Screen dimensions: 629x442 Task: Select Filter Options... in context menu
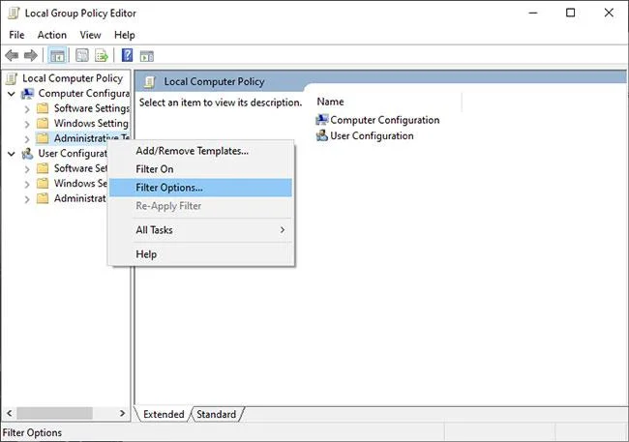[x=200, y=188]
